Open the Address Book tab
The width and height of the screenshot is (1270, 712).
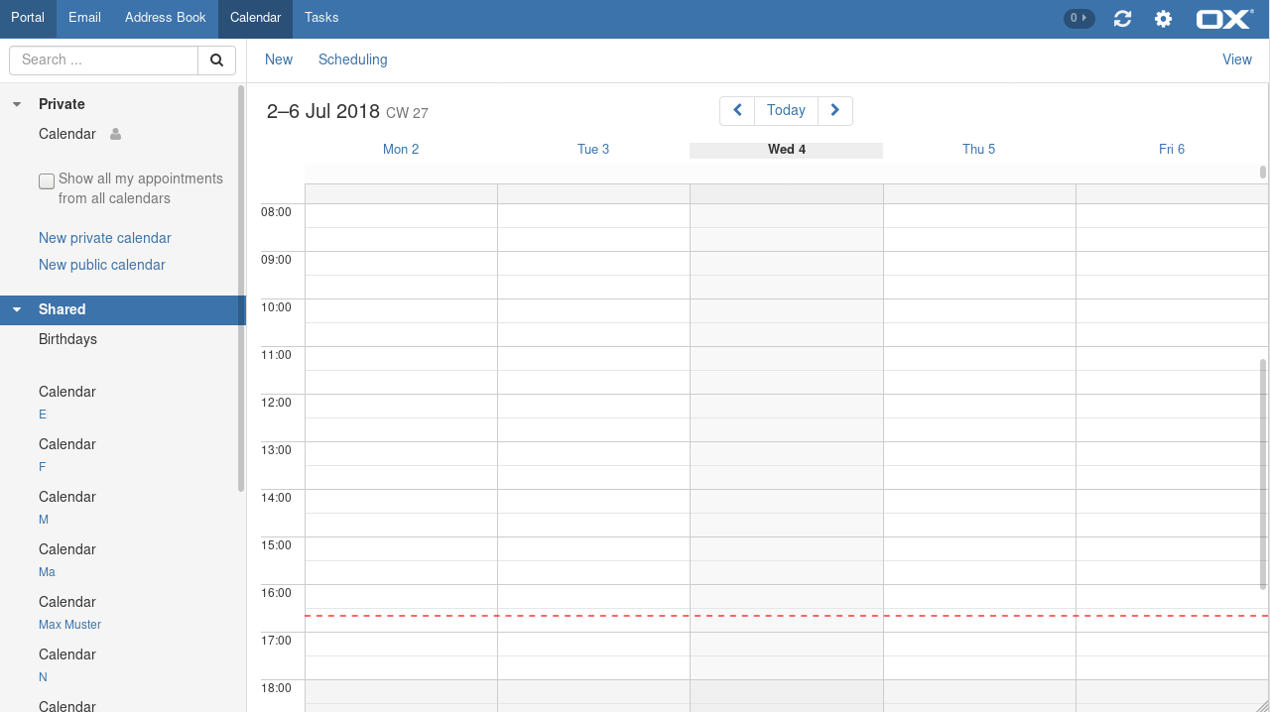(165, 18)
